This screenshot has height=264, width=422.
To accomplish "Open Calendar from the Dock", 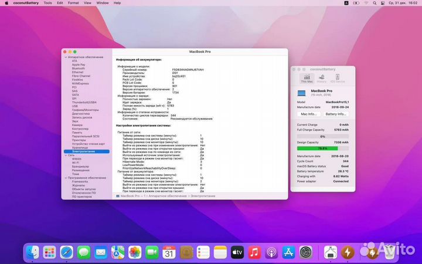I will [x=169, y=252].
